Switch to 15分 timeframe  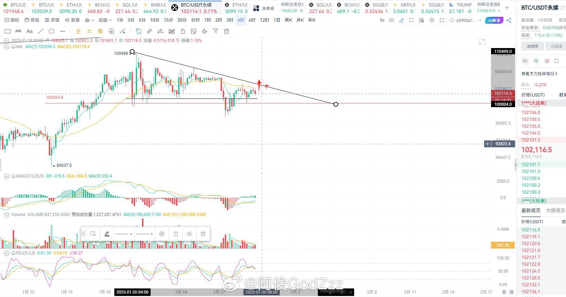pyautogui.click(x=168, y=20)
